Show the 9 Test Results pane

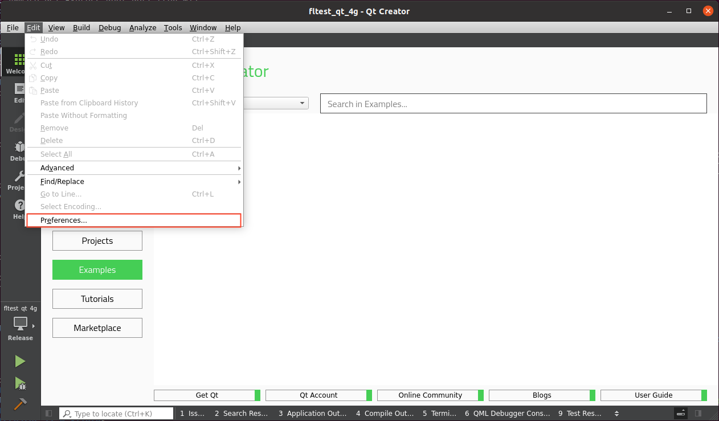(x=580, y=414)
